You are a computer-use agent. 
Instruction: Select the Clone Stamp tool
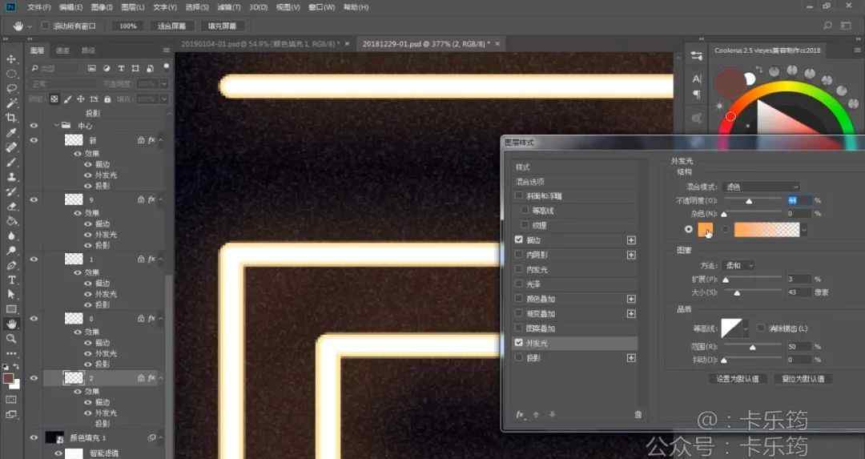pos(11,177)
